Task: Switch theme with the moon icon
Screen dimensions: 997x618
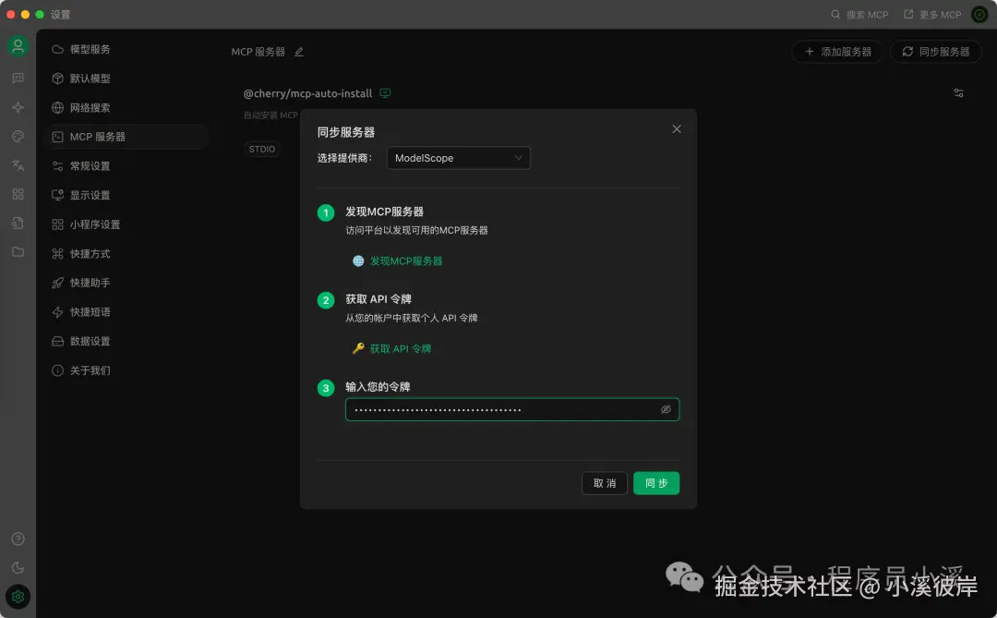Action: point(18,568)
